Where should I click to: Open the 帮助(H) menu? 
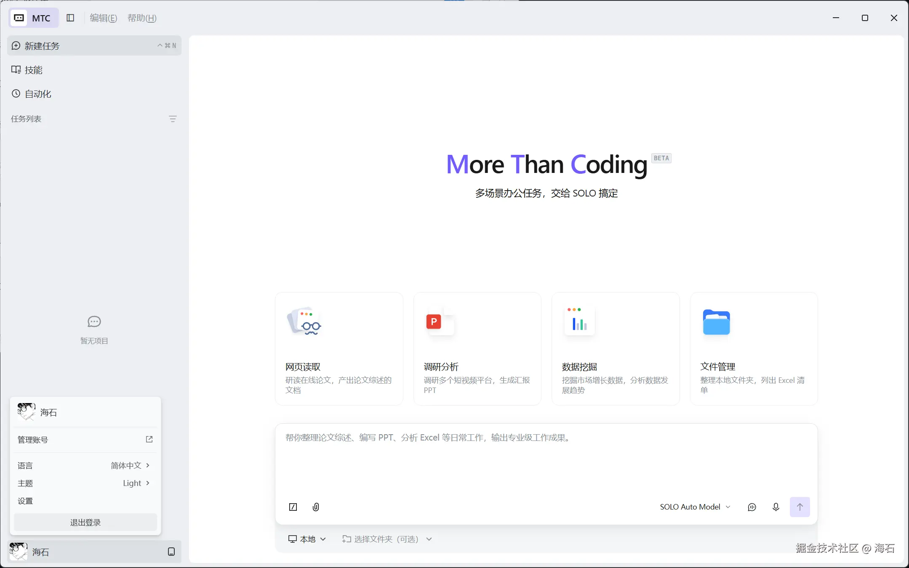point(142,18)
